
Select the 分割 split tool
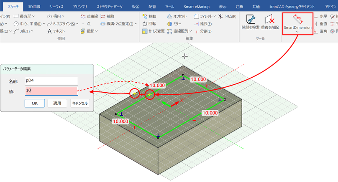[203, 31]
